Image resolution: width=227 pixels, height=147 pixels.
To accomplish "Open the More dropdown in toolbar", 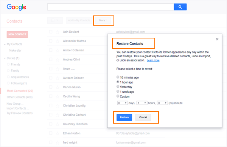I will pos(103,20).
